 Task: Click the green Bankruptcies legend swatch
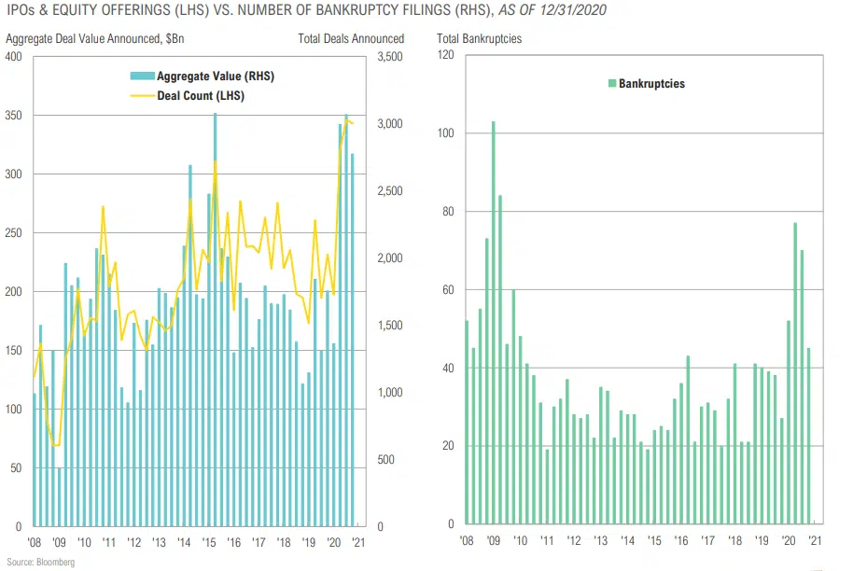click(611, 84)
